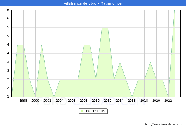Click the Matrimonios legend label

(x=95, y=111)
